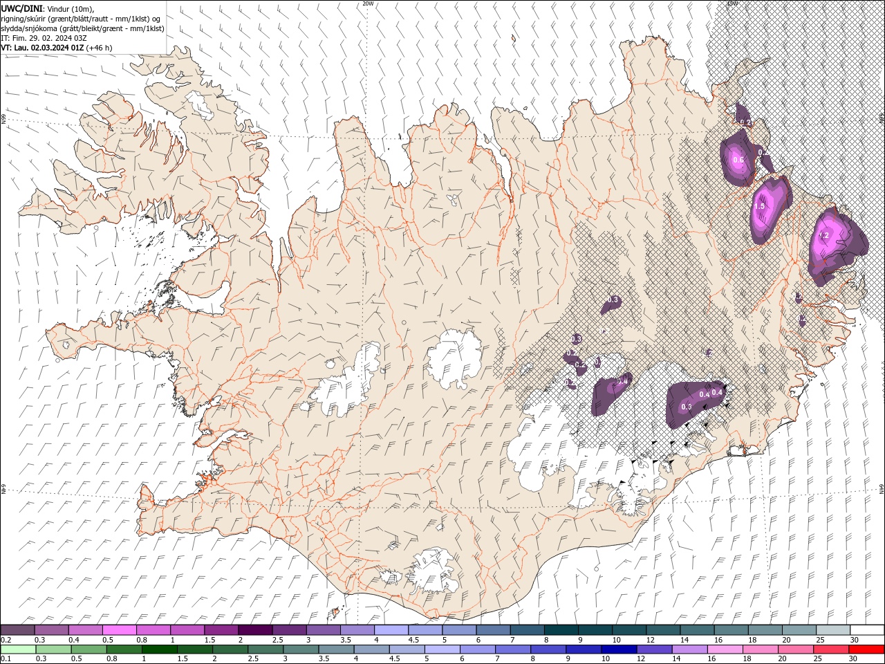The width and height of the screenshot is (885, 664).
Task: Choose the hot pink 20 swatch in bottom legend row
Action: tap(796, 649)
